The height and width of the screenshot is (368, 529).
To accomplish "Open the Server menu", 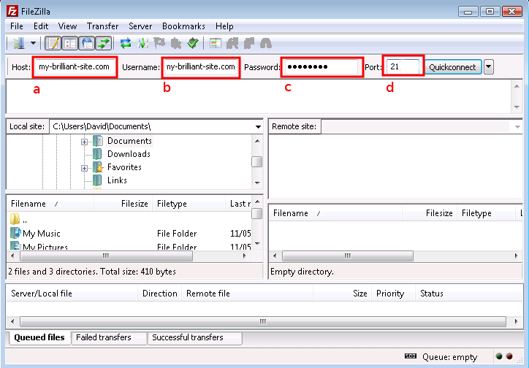I will [x=140, y=26].
